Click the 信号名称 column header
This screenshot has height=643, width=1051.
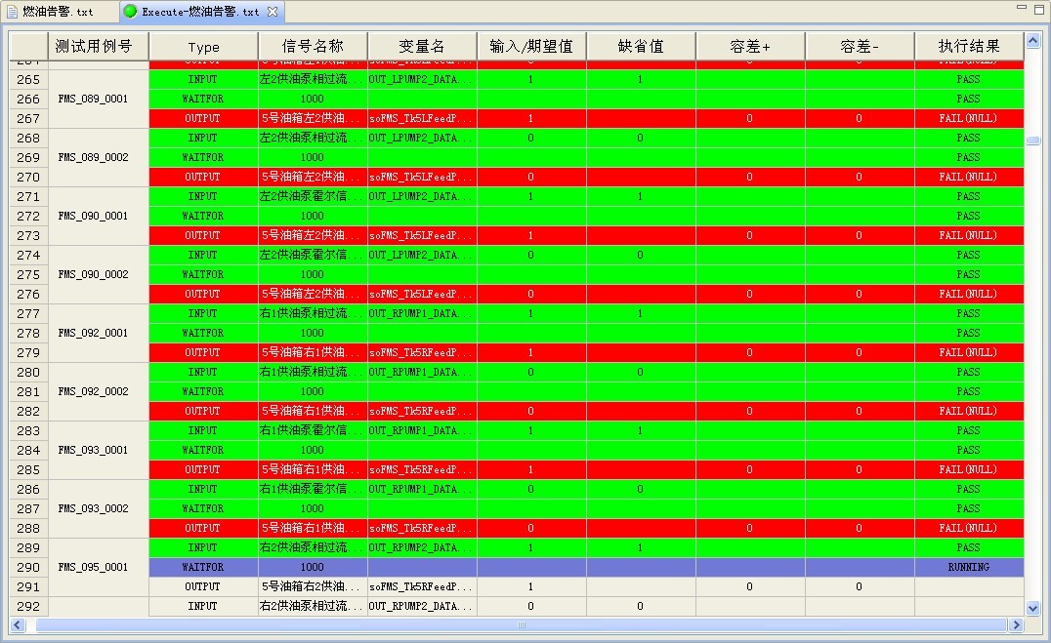313,46
